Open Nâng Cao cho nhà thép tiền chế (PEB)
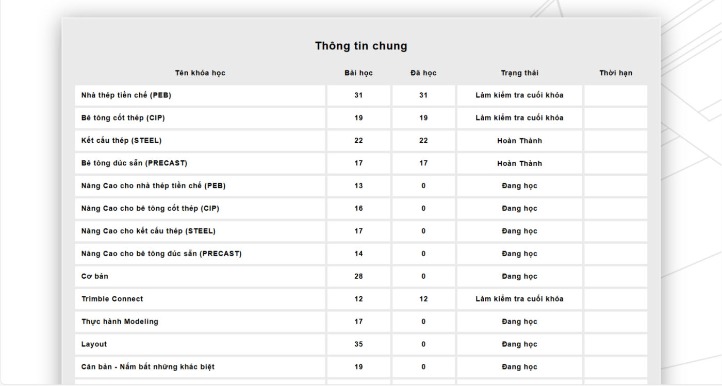722x386 pixels. click(x=153, y=186)
